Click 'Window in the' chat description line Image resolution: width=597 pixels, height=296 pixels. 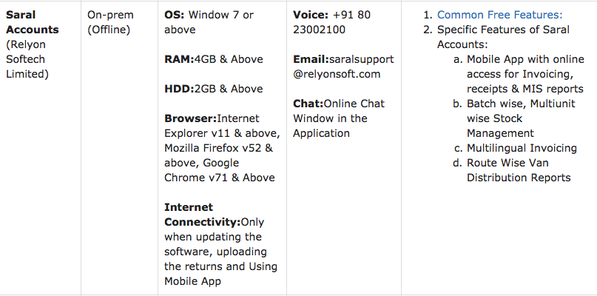pyautogui.click(x=330, y=118)
